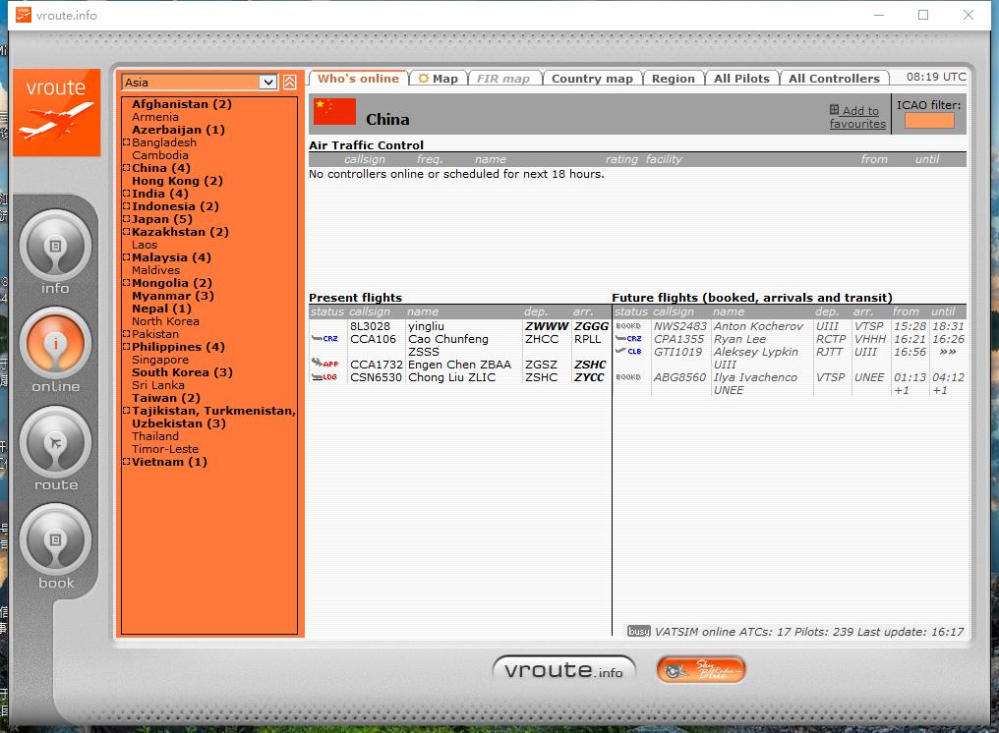
Task: Click the vroute.info bottom logo button
Action: (563, 671)
